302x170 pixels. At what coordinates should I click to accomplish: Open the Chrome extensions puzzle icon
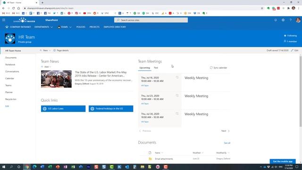click(x=288, y=8)
